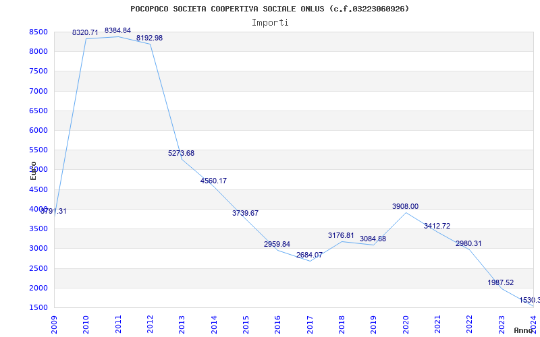Click the 2017 year label on x-axis
Screen dimensions: 540x337
tap(310, 325)
